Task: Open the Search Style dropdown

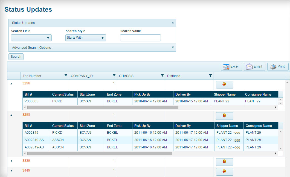Action: (86, 38)
